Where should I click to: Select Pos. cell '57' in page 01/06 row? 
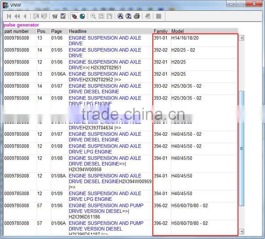click(x=40, y=205)
